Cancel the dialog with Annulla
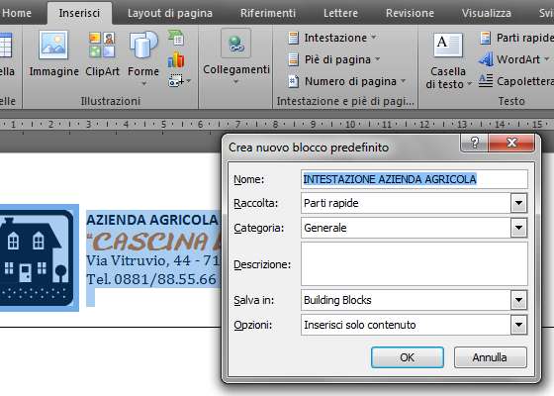The image size is (554, 396). [491, 357]
